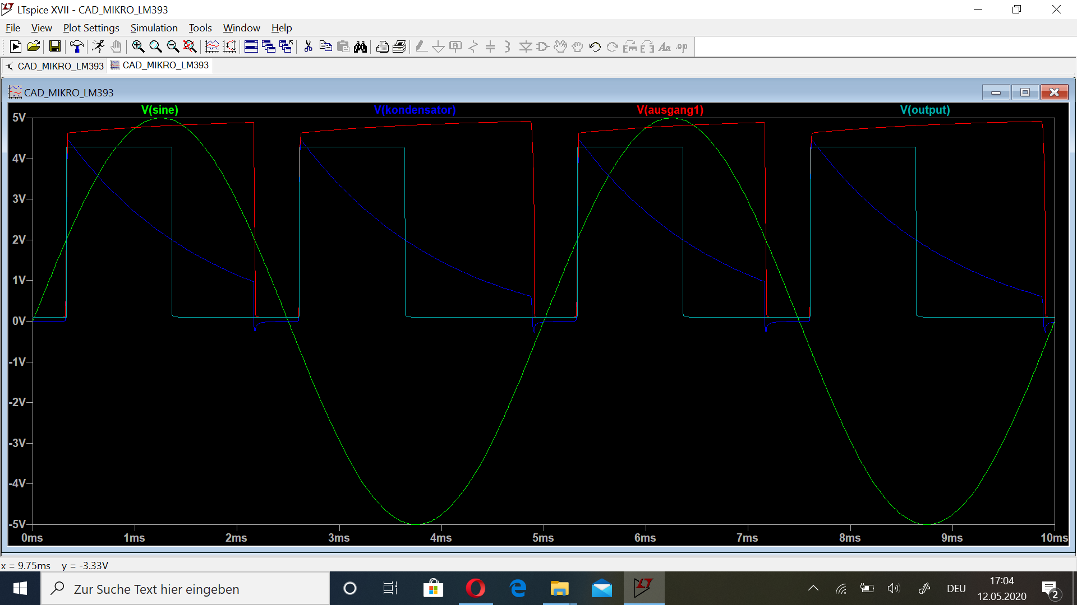Image resolution: width=1077 pixels, height=605 pixels.
Task: Open the Windows Start menu
Action: 20,588
